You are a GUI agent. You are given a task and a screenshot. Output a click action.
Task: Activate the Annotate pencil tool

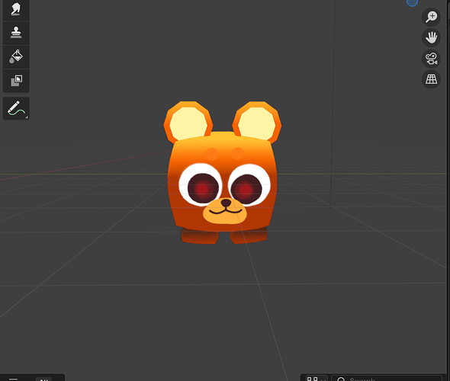tap(16, 108)
